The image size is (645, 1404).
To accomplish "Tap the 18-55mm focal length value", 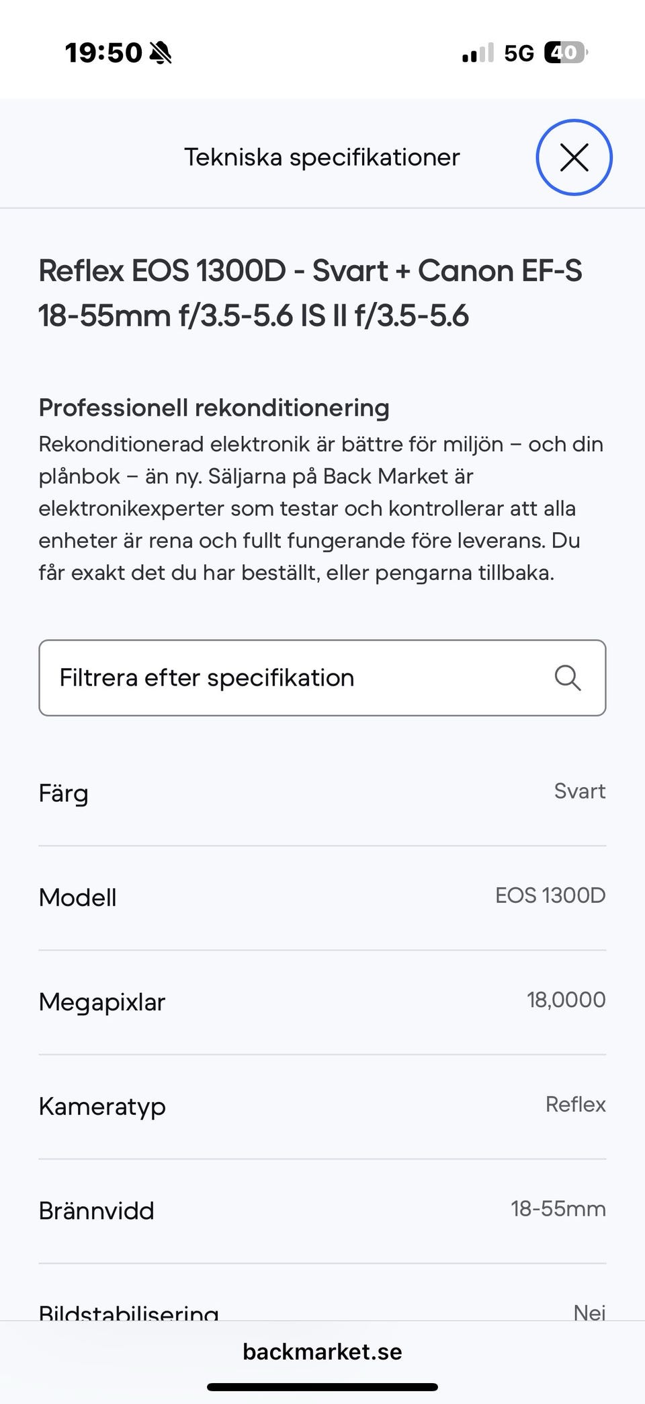I will click(x=558, y=1209).
